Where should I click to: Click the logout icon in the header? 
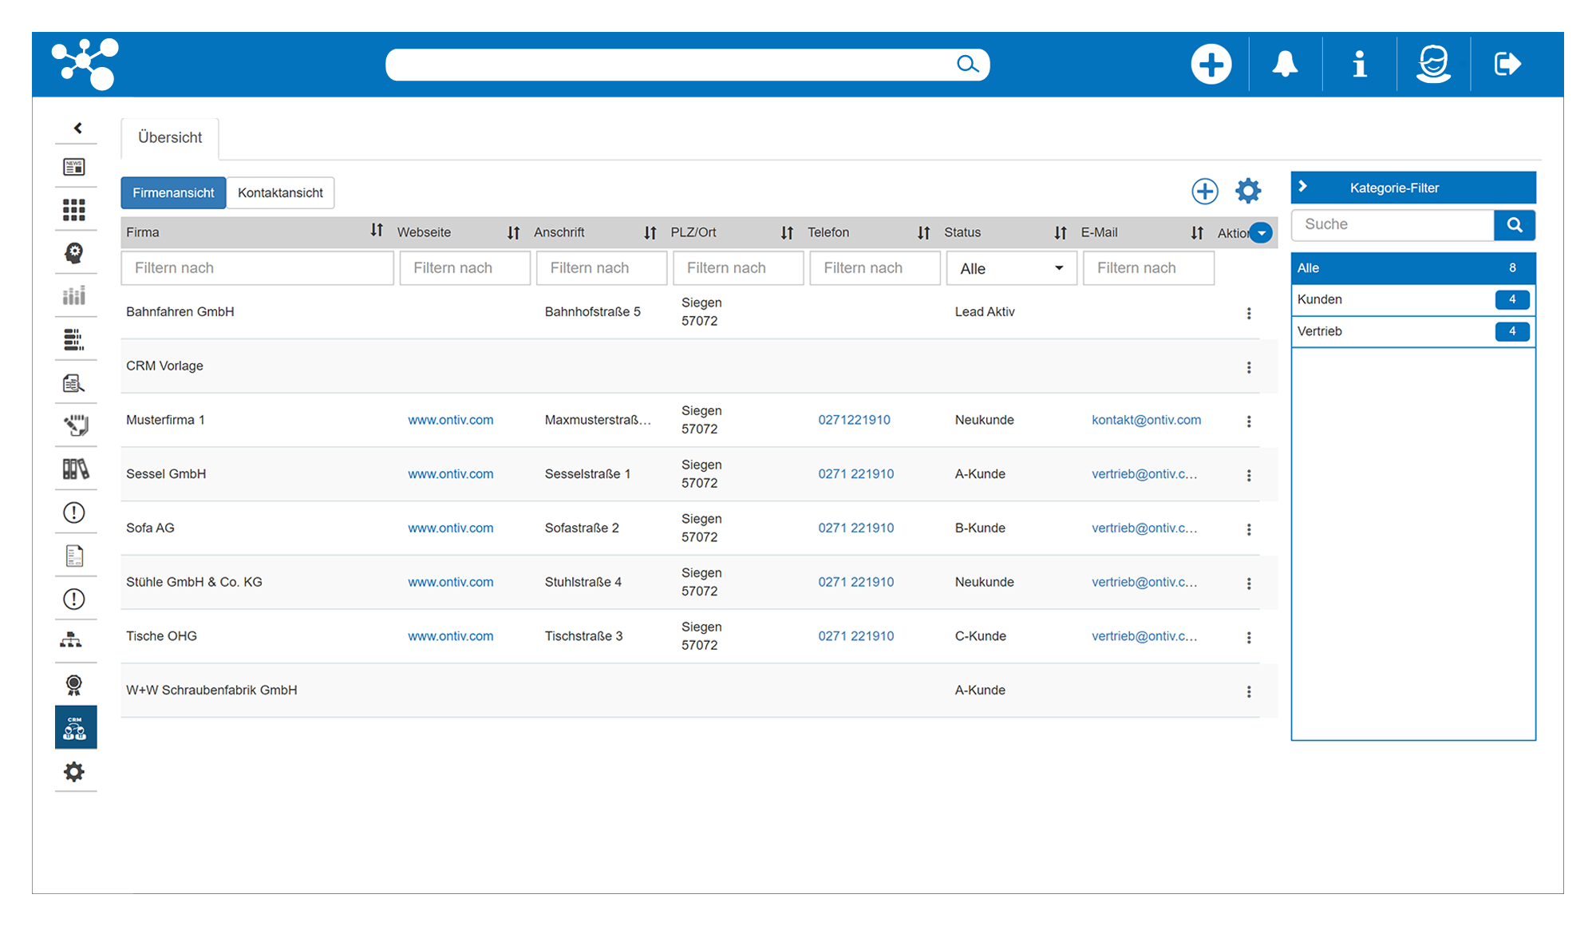tap(1507, 64)
